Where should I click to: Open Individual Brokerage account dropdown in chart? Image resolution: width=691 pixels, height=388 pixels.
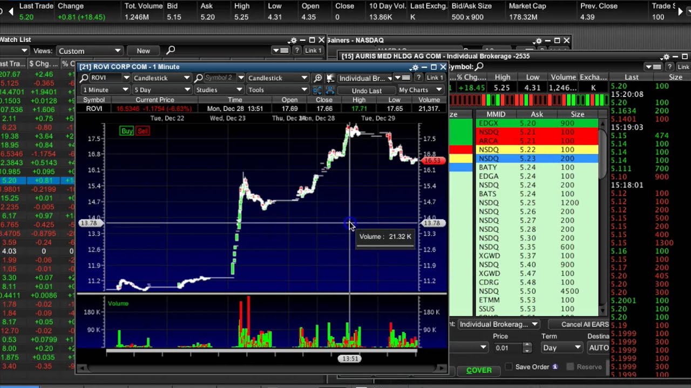pyautogui.click(x=365, y=78)
